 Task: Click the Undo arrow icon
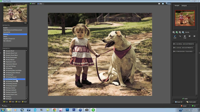(175, 36)
